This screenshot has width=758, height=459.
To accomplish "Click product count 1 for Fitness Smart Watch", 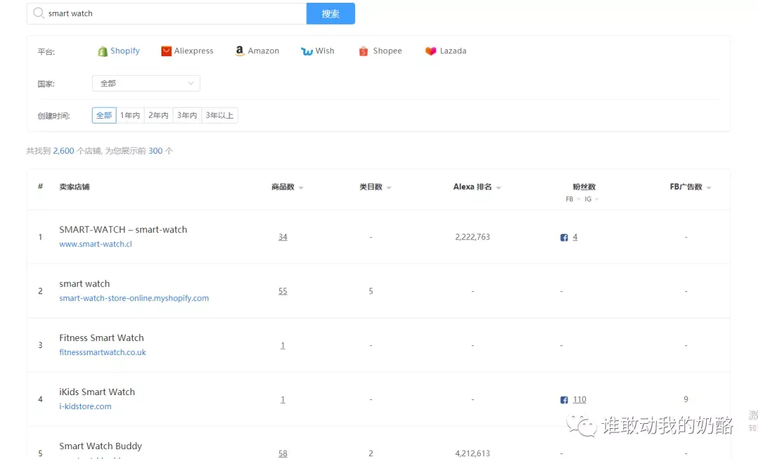I will point(283,345).
